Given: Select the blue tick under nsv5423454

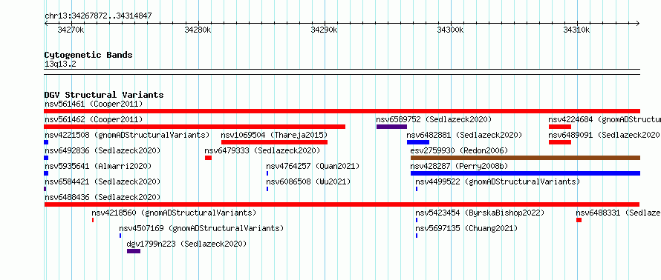Looking at the screenshot, I should tap(417, 220).
